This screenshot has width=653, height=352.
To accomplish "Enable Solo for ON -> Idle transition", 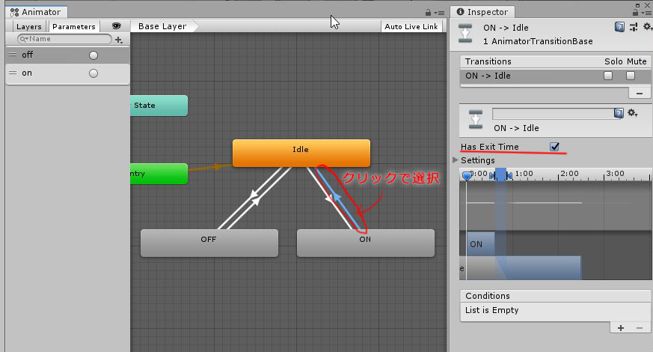I will click(608, 76).
